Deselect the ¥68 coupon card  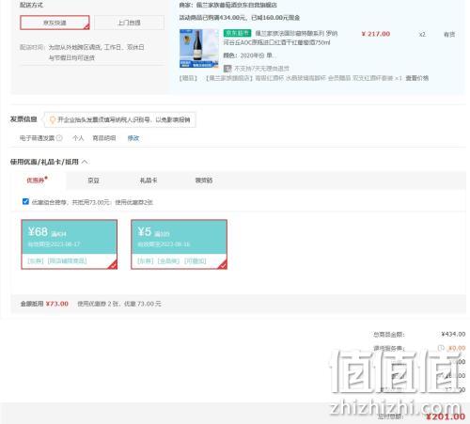pyautogui.click(x=70, y=244)
